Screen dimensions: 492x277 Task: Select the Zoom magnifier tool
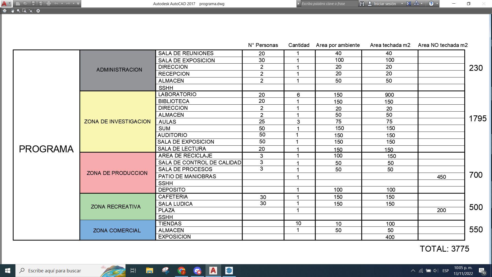[18, 11]
